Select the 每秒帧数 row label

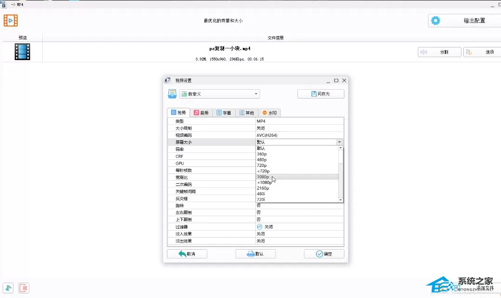[184, 171]
